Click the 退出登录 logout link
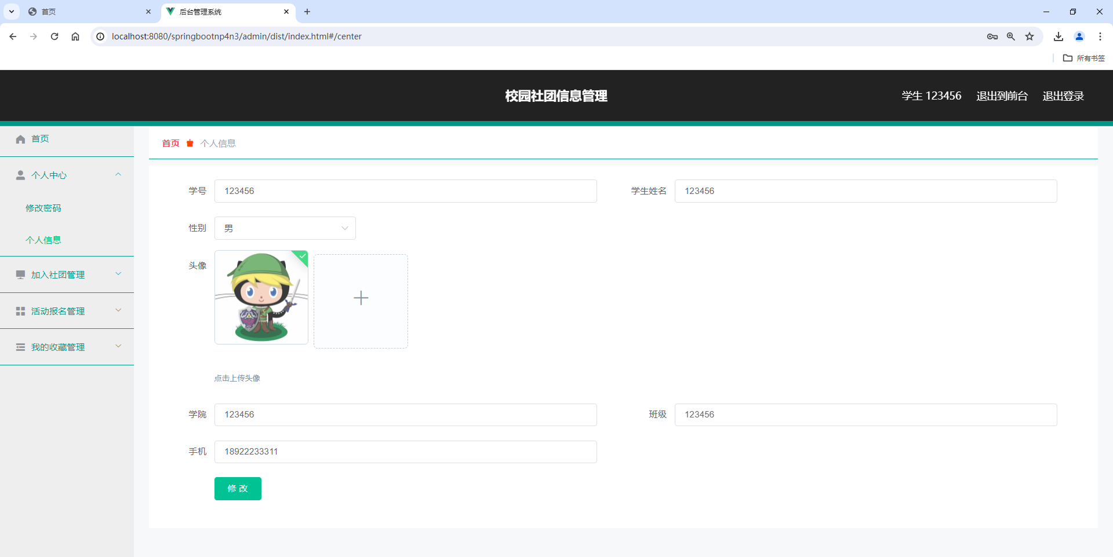This screenshot has height=557, width=1113. point(1063,96)
